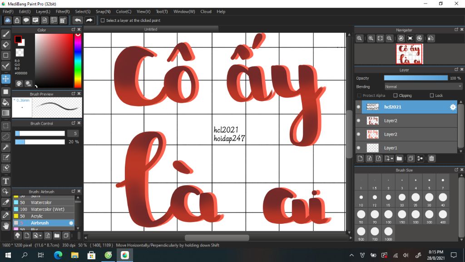Click the Undo arrow in toolbar
Image resolution: width=465 pixels, height=262 pixels.
pyautogui.click(x=78, y=20)
